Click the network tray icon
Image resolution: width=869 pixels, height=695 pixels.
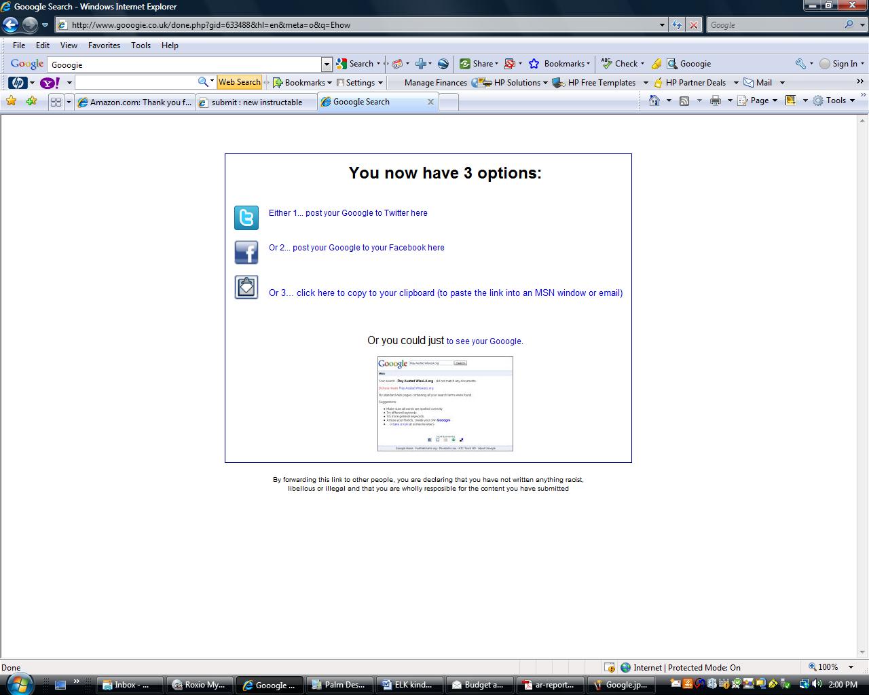(804, 684)
